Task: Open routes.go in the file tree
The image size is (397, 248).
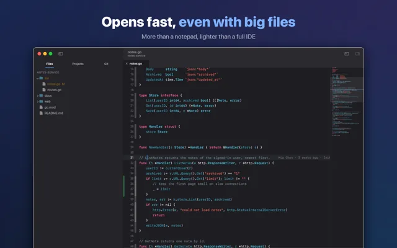Action: click(54, 90)
